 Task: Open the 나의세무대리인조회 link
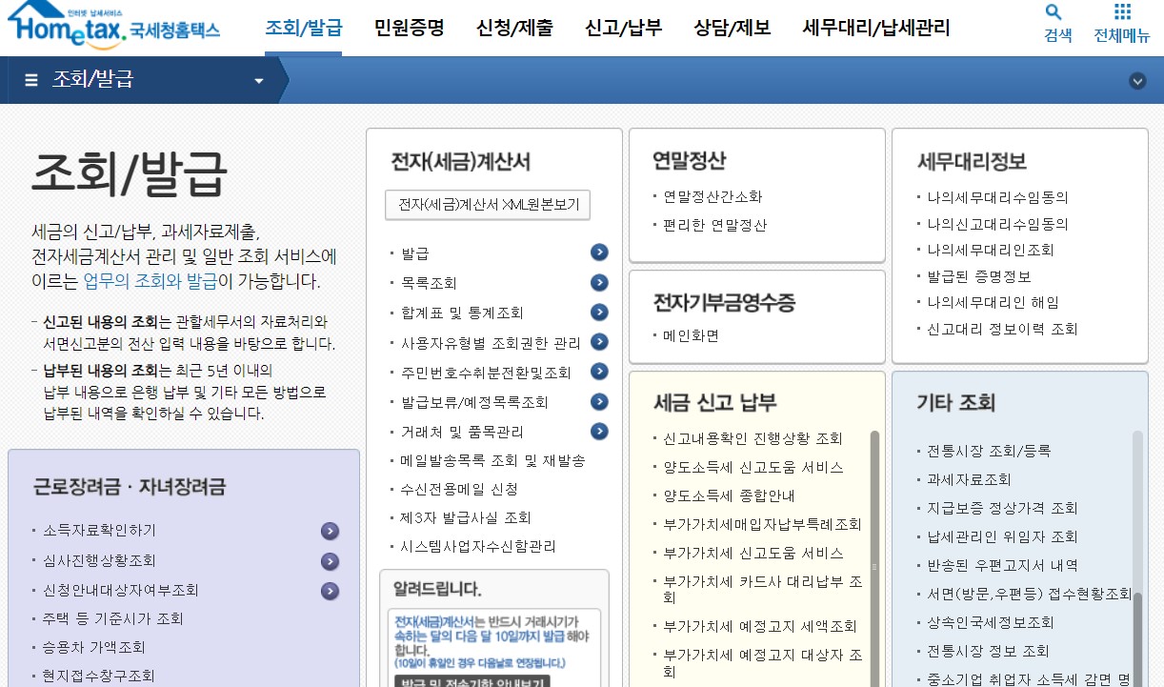point(991,250)
